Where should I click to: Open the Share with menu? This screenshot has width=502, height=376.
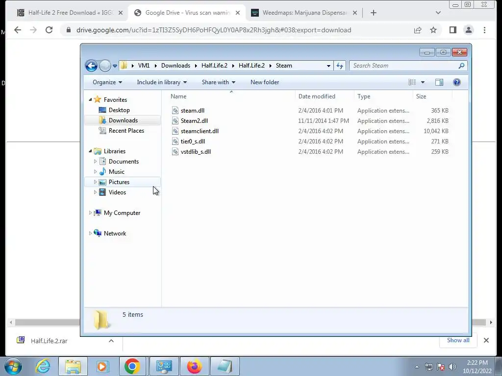(x=219, y=82)
